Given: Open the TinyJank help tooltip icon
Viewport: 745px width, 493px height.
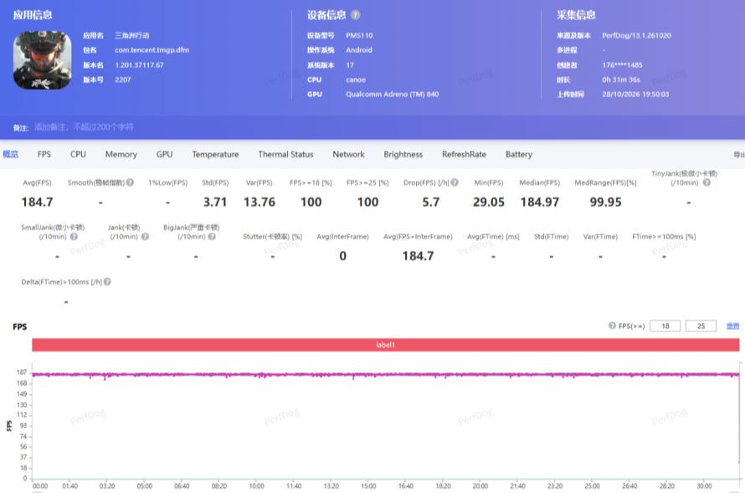Looking at the screenshot, I should click(707, 182).
